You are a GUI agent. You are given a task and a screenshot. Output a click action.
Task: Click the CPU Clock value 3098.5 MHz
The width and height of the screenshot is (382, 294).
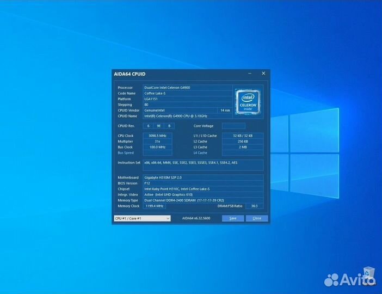[157, 136]
